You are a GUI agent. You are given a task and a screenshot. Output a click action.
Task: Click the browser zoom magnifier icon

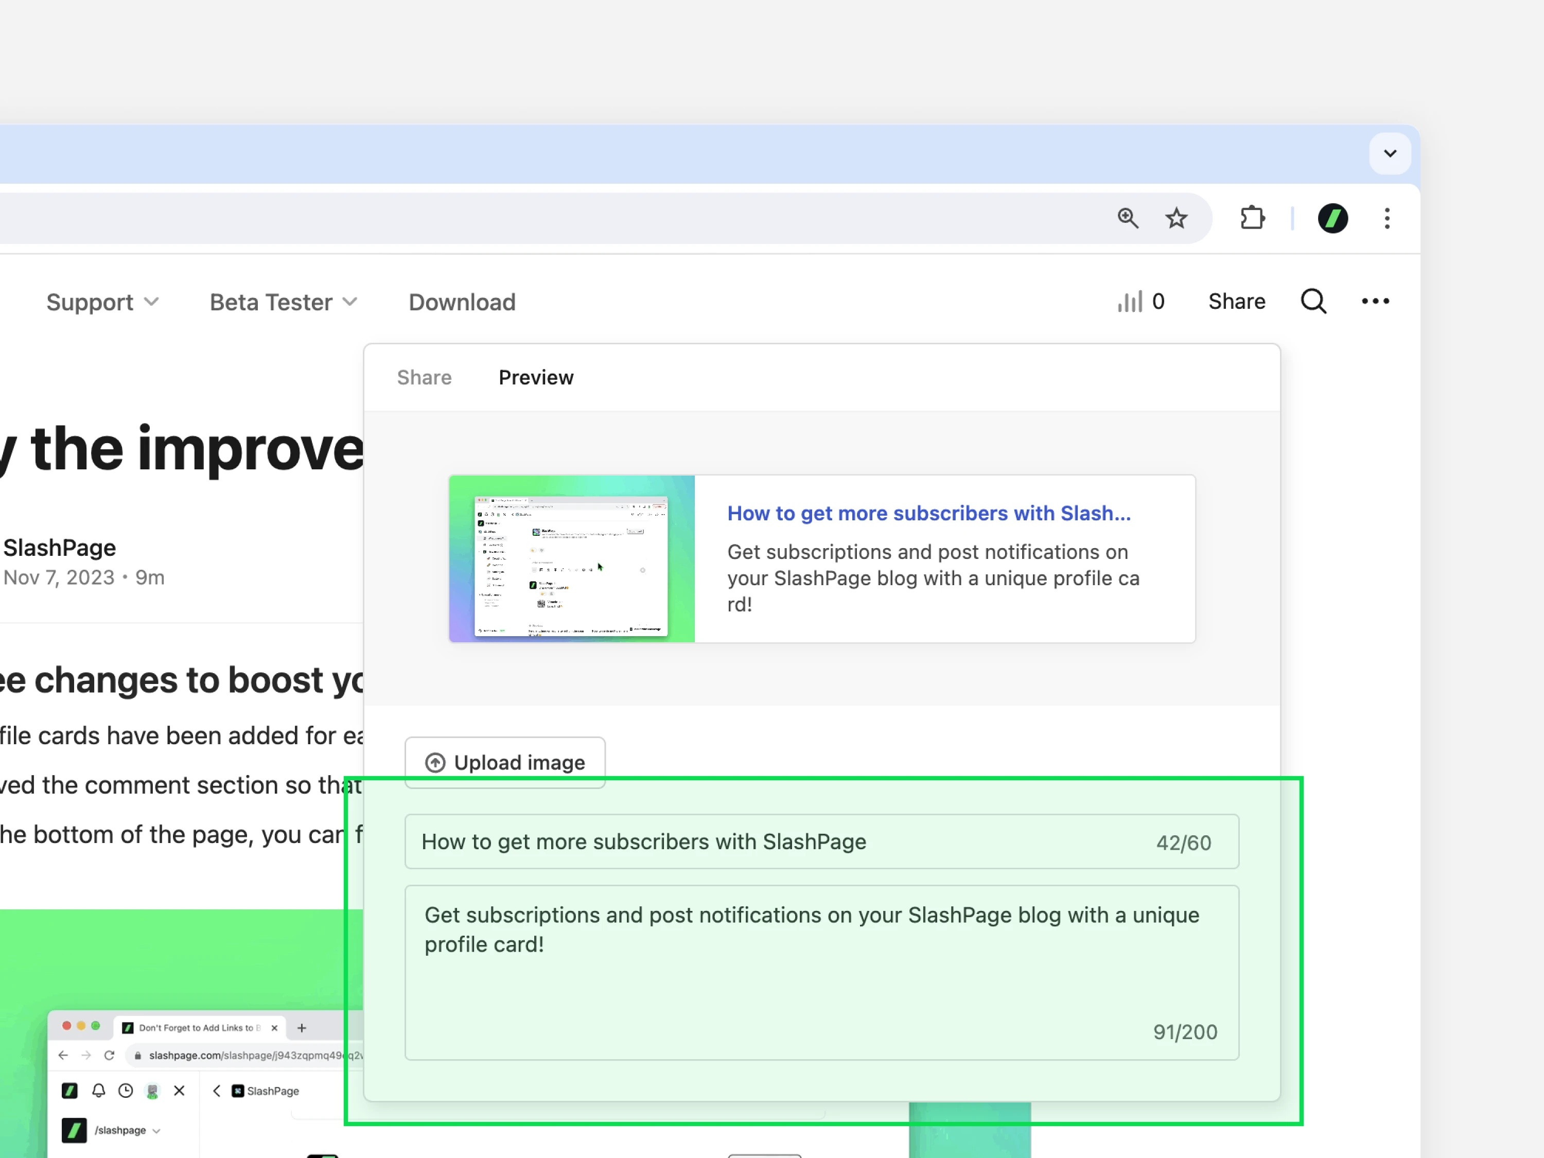pos(1128,219)
